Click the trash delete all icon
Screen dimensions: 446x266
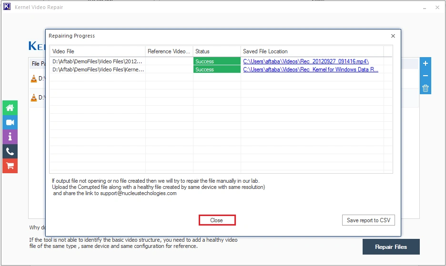point(425,88)
